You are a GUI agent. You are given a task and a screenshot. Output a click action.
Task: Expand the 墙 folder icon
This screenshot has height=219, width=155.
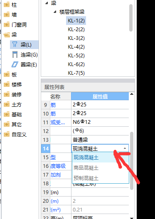coord(7,15)
